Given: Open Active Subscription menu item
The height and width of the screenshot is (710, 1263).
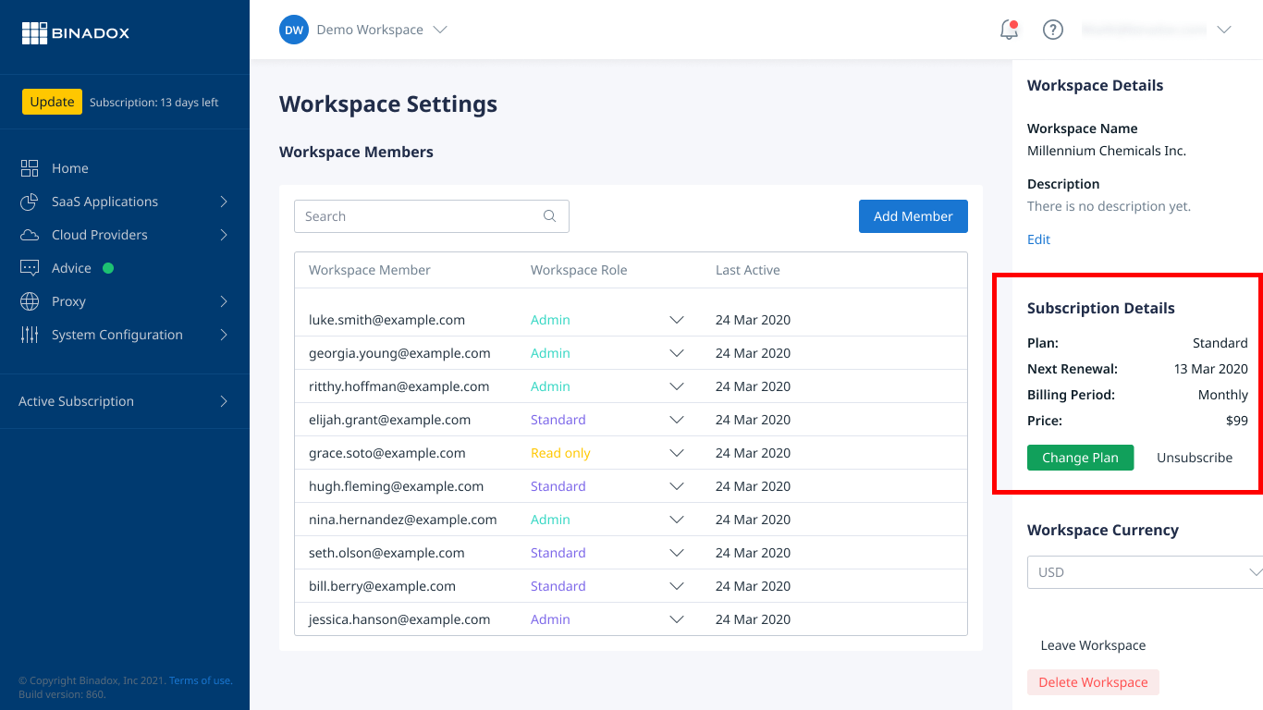Looking at the screenshot, I should tap(76, 401).
